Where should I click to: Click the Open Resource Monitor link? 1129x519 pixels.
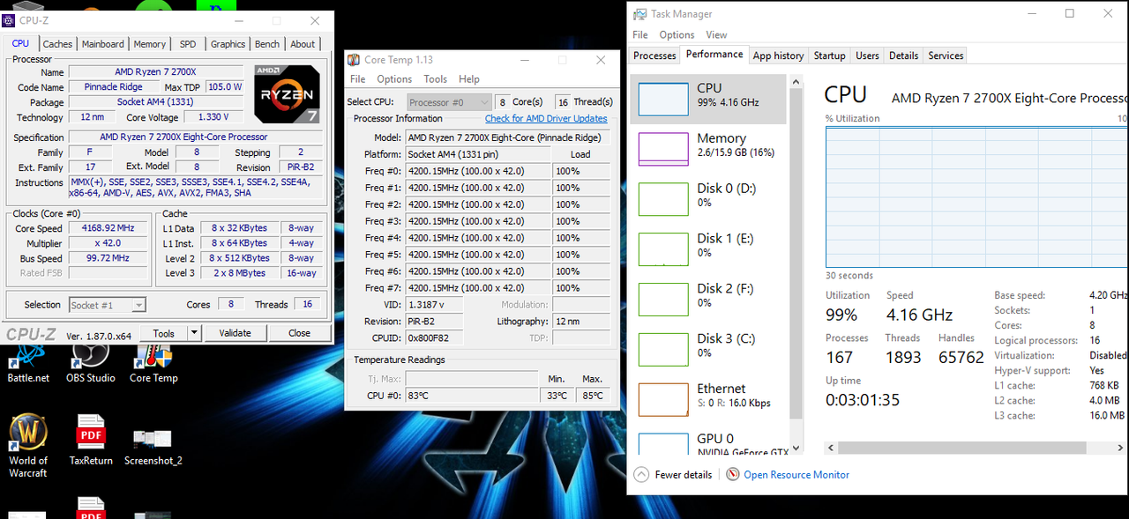(x=796, y=474)
